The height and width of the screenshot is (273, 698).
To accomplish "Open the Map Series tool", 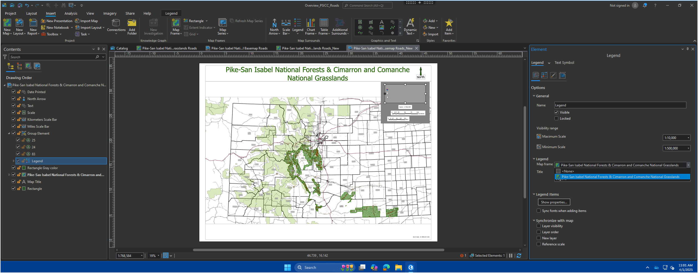I will pos(223,27).
